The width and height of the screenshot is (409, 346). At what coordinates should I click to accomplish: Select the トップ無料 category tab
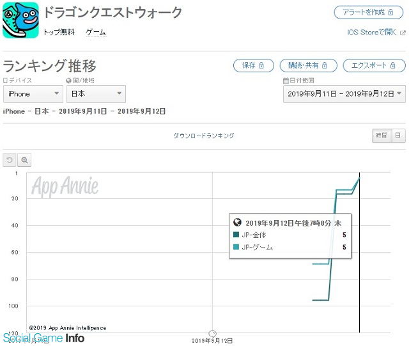tap(59, 32)
